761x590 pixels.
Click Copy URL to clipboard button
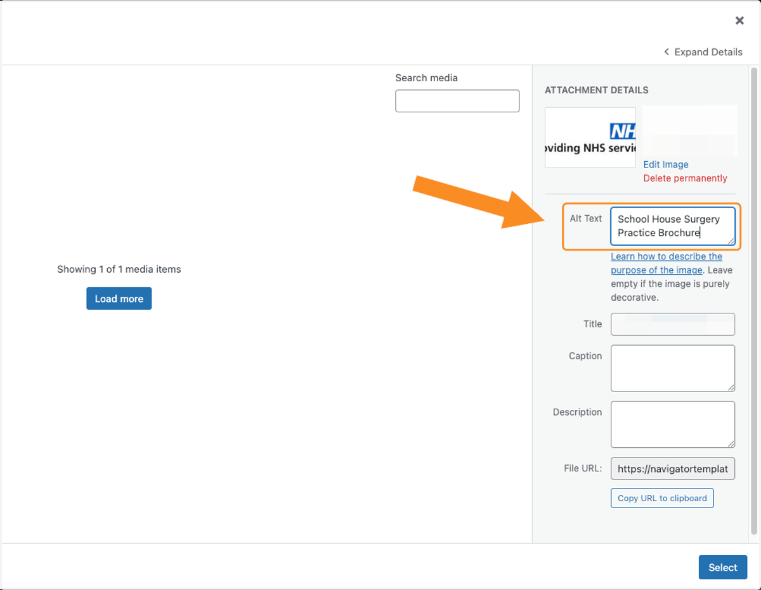[x=662, y=498]
